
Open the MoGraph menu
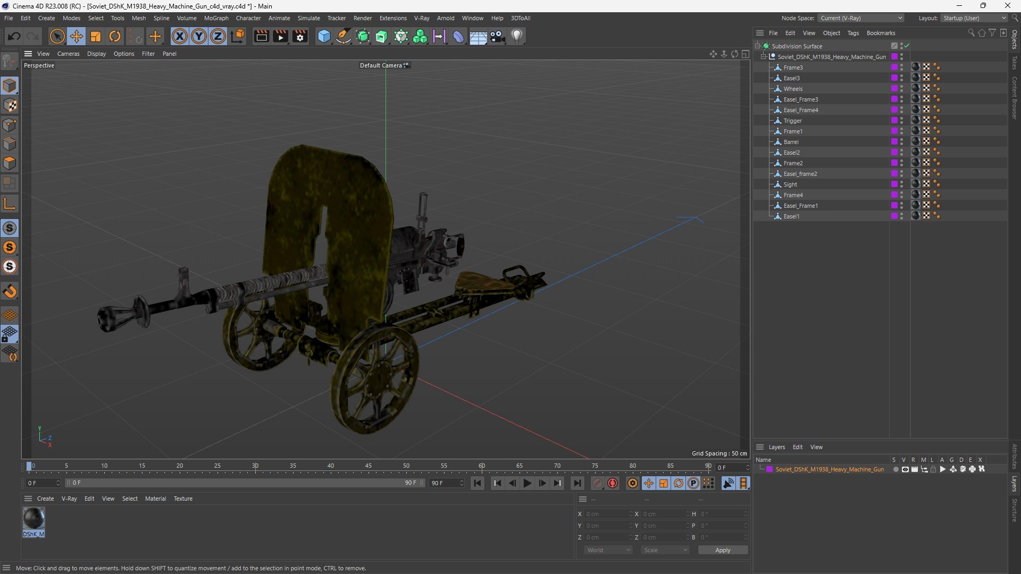[216, 18]
